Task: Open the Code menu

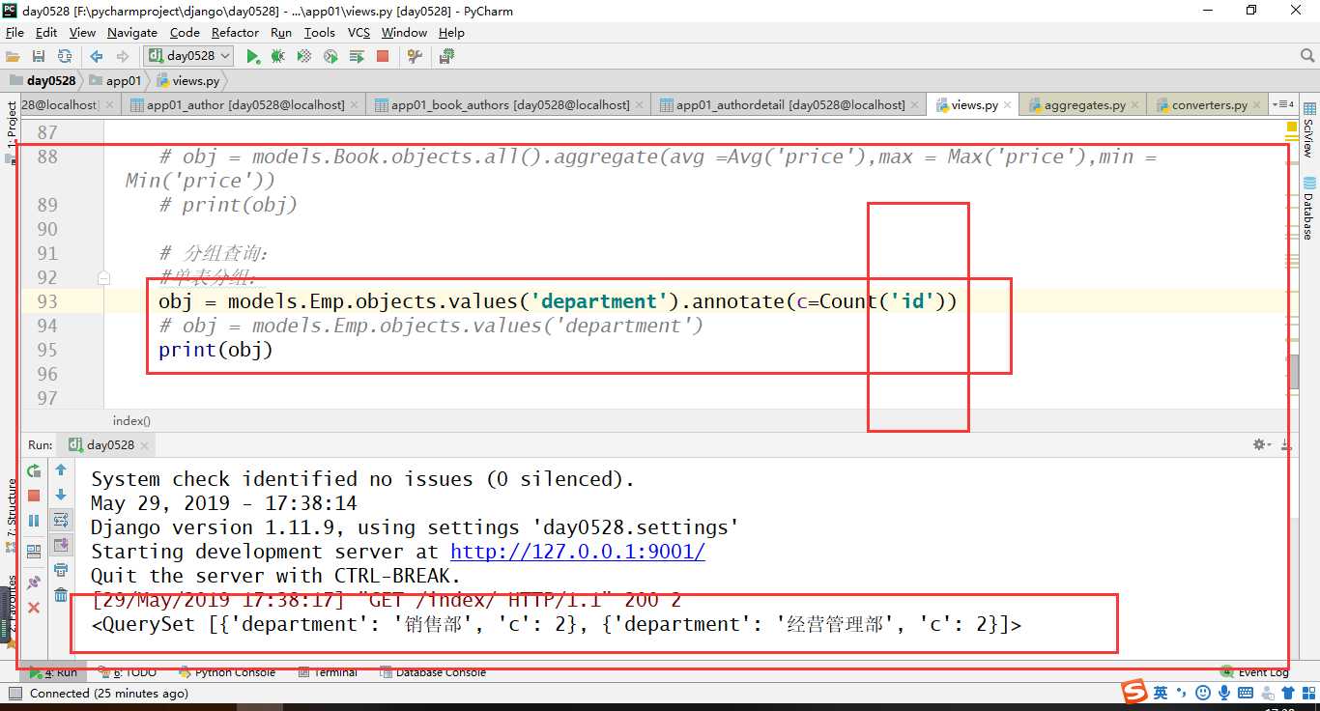Action: pyautogui.click(x=185, y=32)
